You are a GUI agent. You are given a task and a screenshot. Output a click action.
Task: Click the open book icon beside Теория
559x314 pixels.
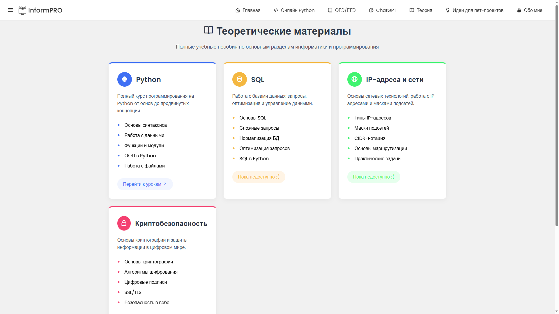pyautogui.click(x=412, y=10)
